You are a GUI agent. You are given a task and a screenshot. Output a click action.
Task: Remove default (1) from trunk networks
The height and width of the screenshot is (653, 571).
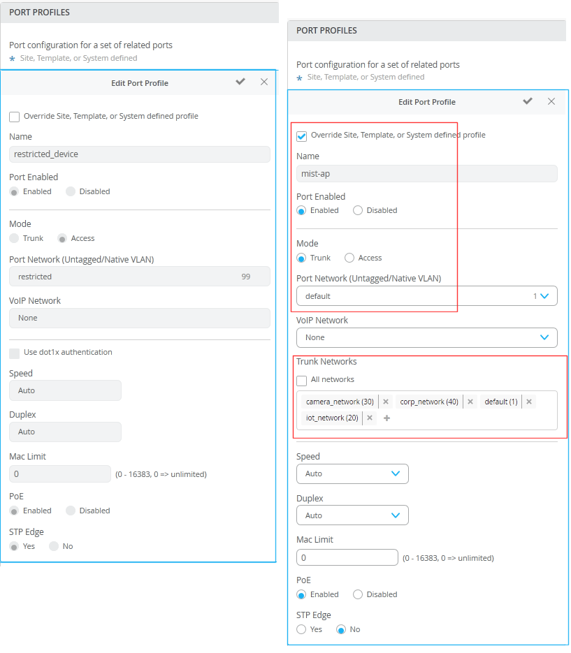pos(529,402)
